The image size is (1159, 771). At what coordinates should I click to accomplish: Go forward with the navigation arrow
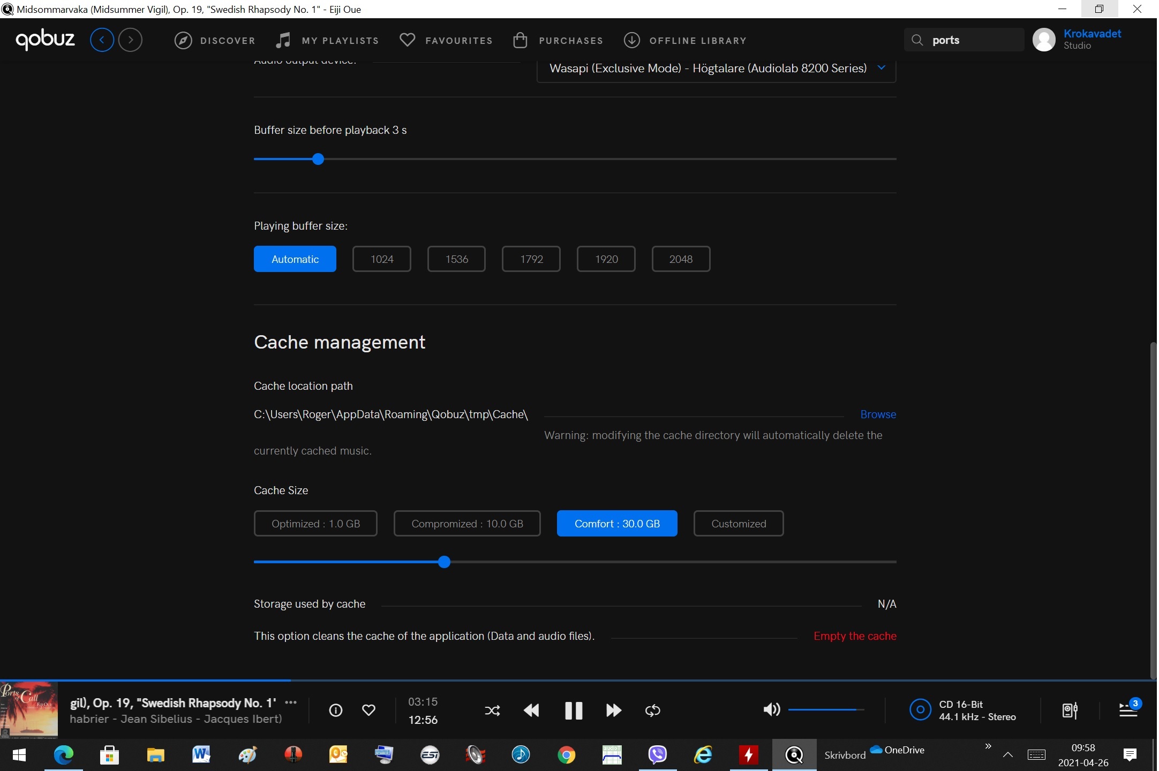[x=130, y=40]
